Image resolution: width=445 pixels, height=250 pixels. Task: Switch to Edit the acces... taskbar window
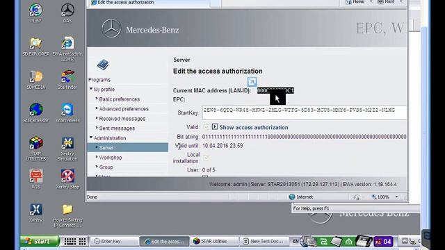click(x=164, y=241)
